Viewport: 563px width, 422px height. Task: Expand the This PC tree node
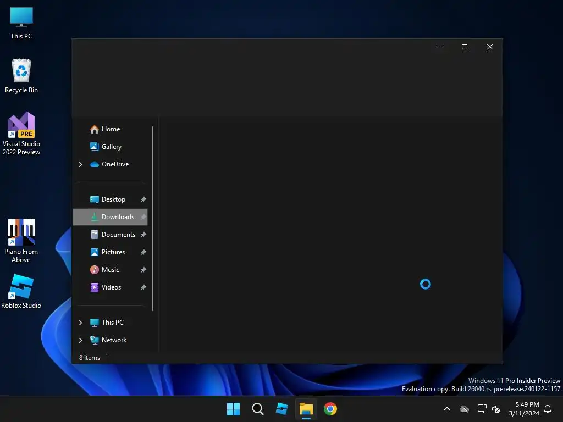(80, 323)
